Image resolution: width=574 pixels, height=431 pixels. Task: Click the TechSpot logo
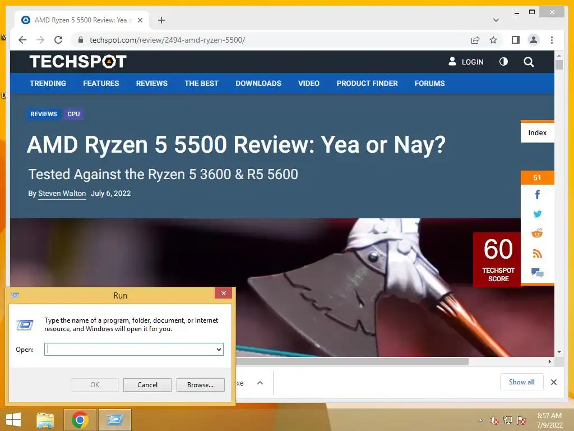pyautogui.click(x=78, y=62)
